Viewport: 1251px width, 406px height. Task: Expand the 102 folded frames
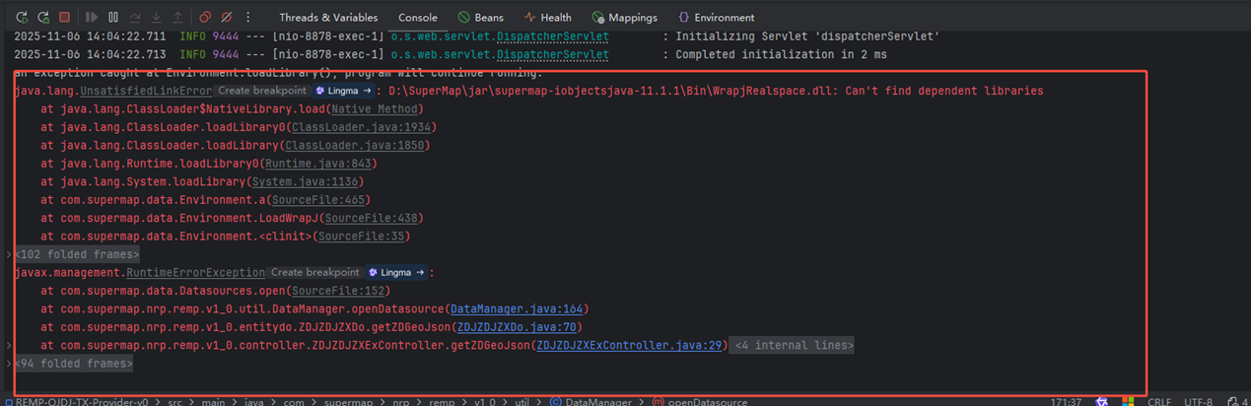tap(77, 254)
